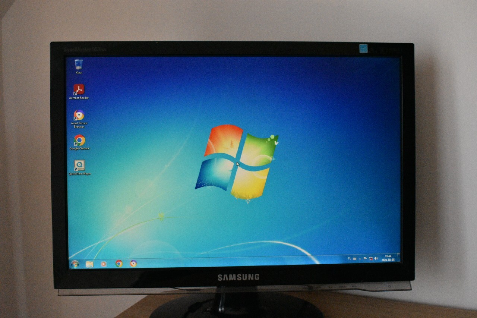Launch Windows Media Player from the taskbar
The height and width of the screenshot is (318, 477).
point(104,264)
